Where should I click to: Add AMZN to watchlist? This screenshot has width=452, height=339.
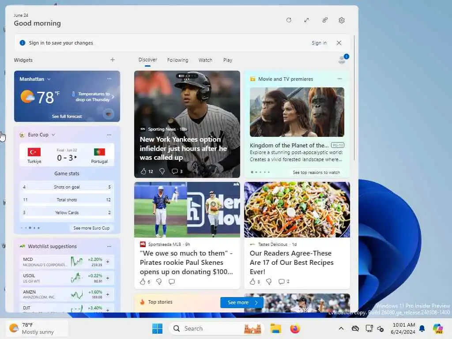108,294
